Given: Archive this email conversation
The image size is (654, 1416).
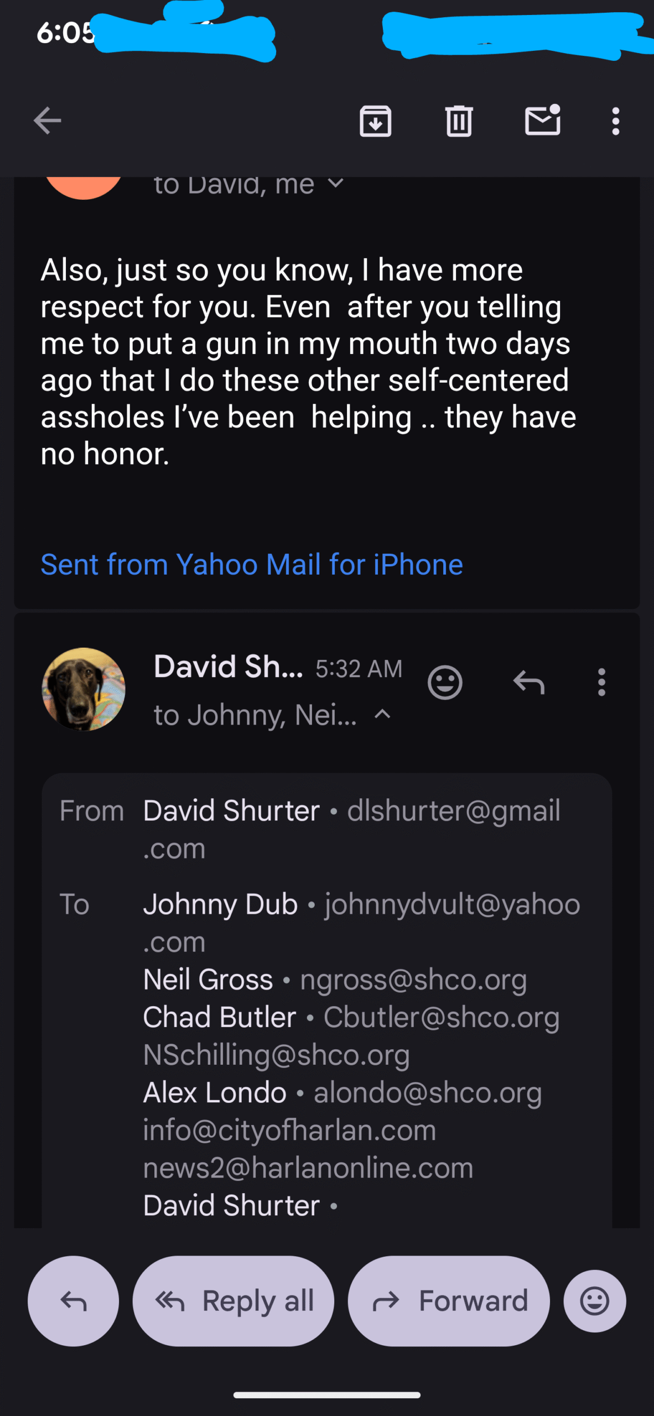Looking at the screenshot, I should (x=375, y=121).
